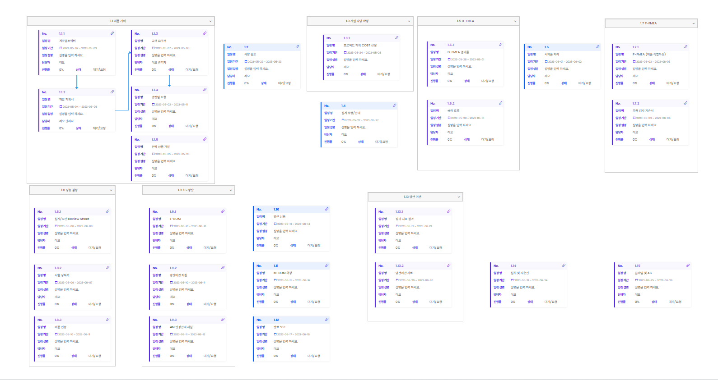
Task: Collapse the 1.1 제품 기획 group chevron
Action: (x=210, y=21)
